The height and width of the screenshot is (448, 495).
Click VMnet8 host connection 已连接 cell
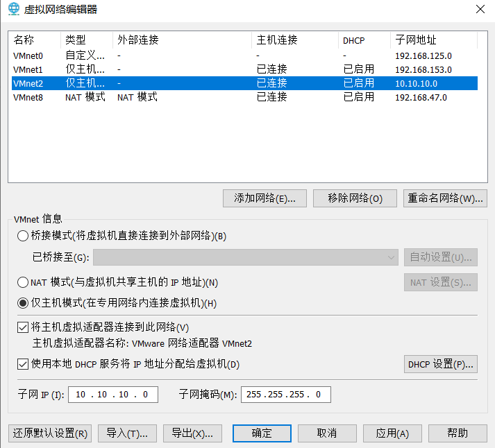pyautogui.click(x=272, y=97)
